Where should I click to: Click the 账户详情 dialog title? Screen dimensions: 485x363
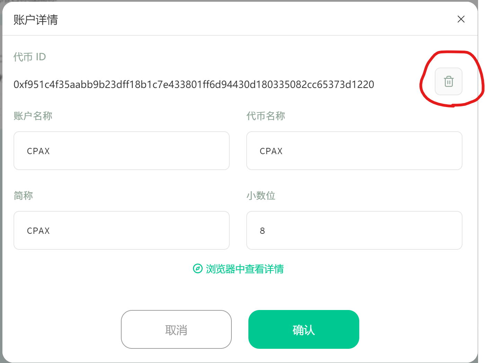pos(36,20)
